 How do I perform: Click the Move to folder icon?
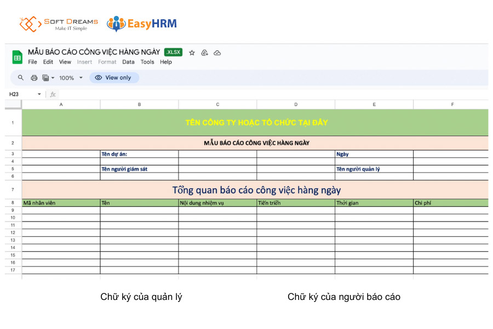204,52
